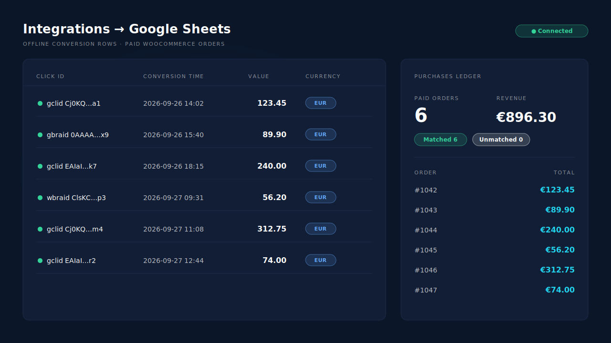Screen dimensions: 611x343
Task: Click the CURRENCY column header
Action: (x=323, y=76)
